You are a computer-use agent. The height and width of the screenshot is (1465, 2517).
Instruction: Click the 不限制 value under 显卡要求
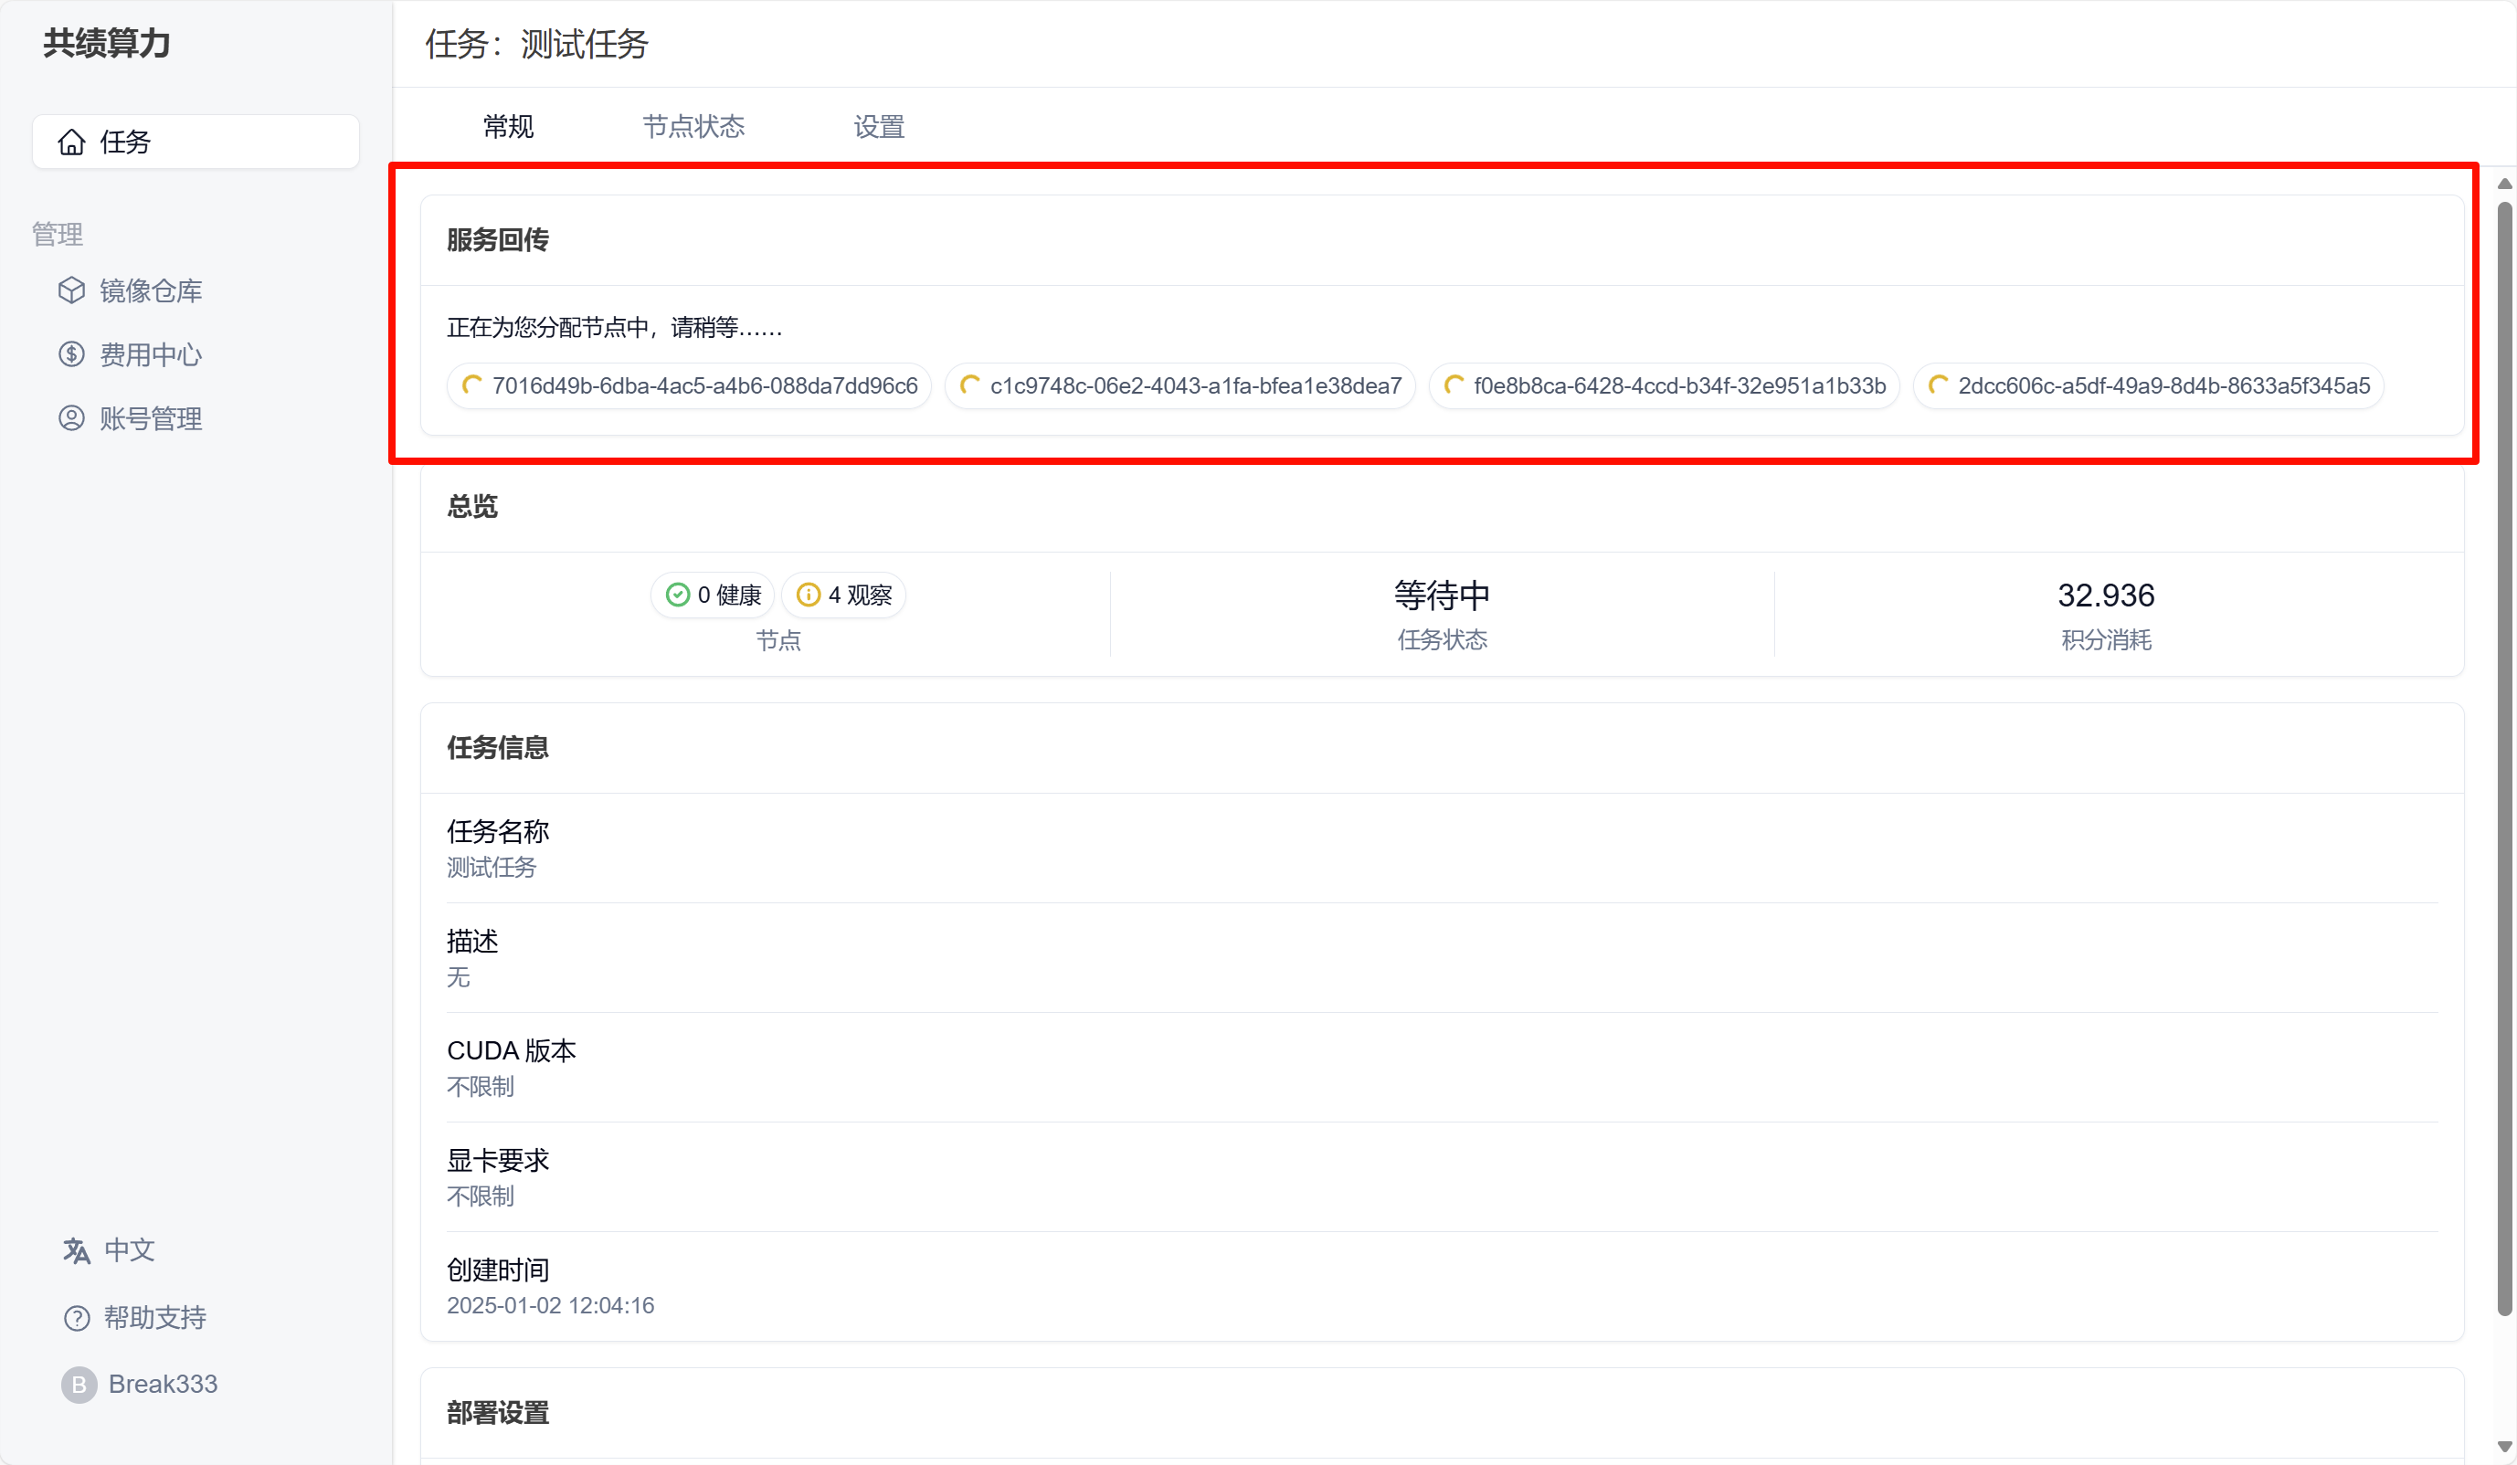tap(481, 1196)
